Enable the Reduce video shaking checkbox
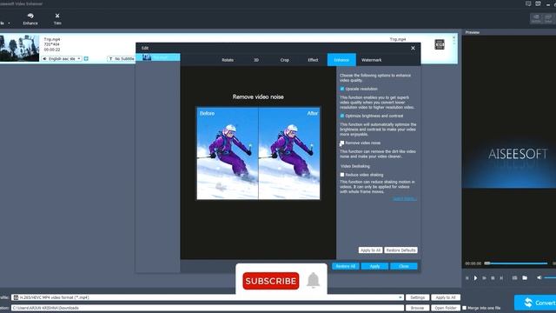The image size is (556, 313). [x=342, y=175]
